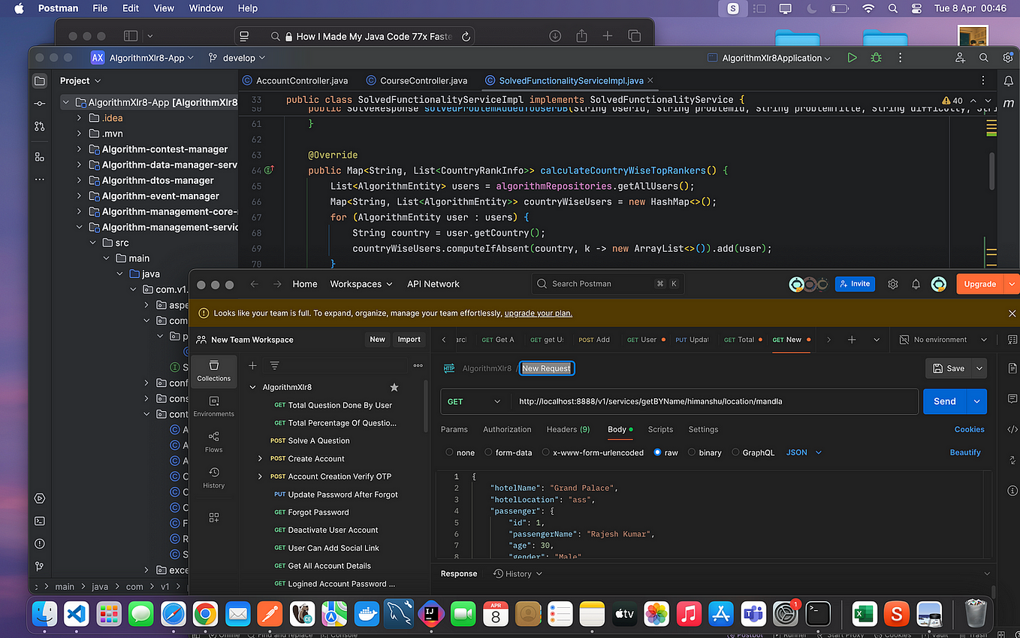1020x638 pixels.
Task: Open the Environments sidebar panel
Action: tap(214, 406)
